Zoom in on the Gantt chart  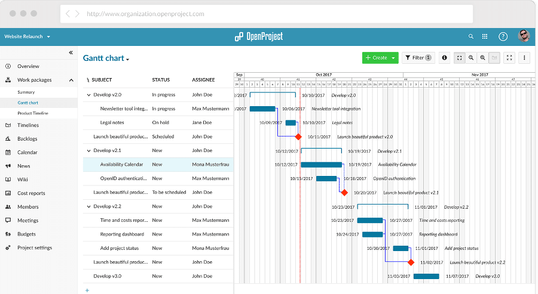pos(483,58)
